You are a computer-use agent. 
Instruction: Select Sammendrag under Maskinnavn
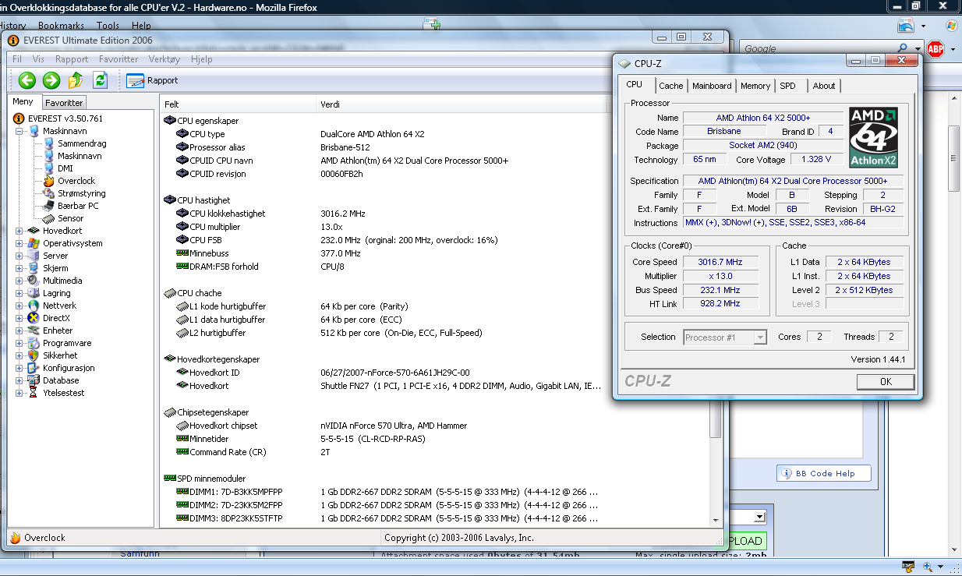[82, 143]
